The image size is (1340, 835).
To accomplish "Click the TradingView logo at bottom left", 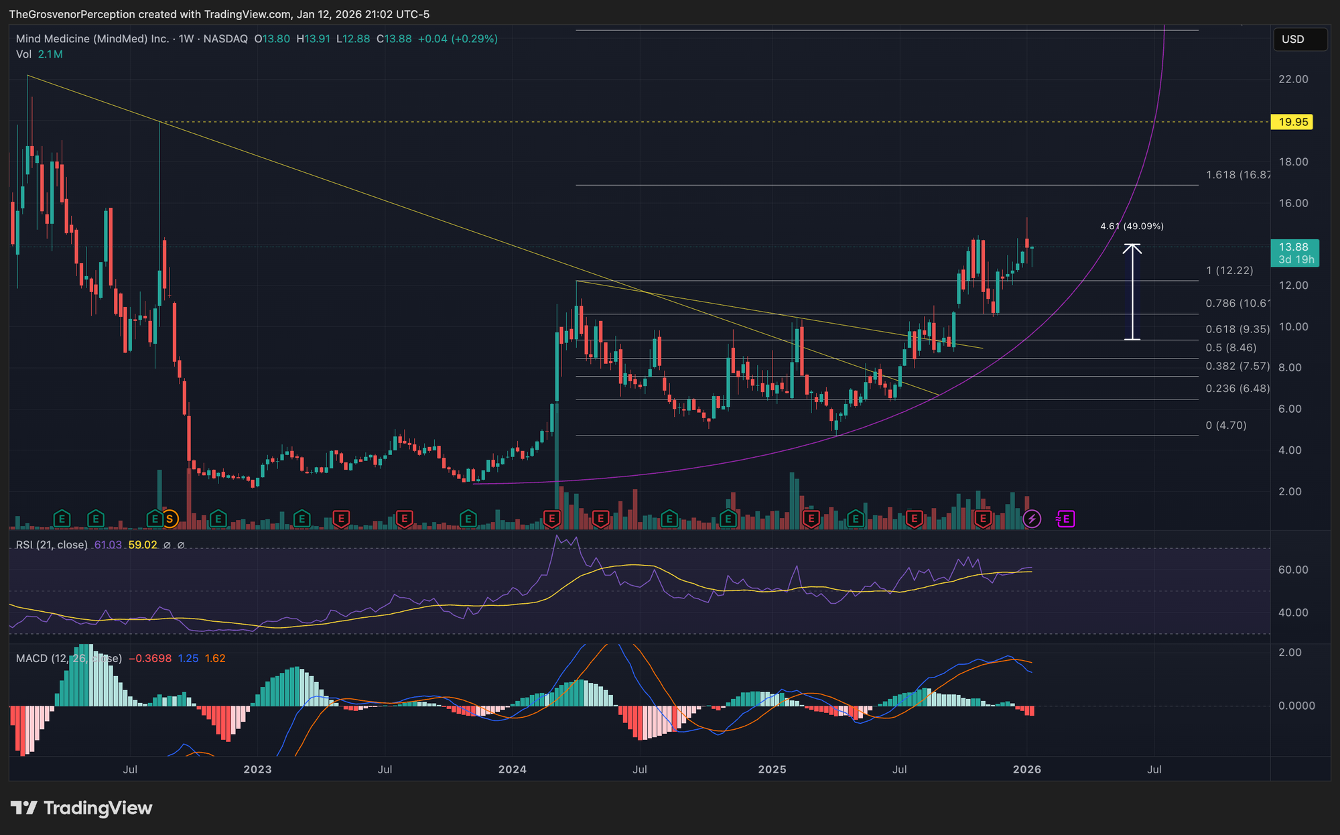I will click(x=82, y=808).
